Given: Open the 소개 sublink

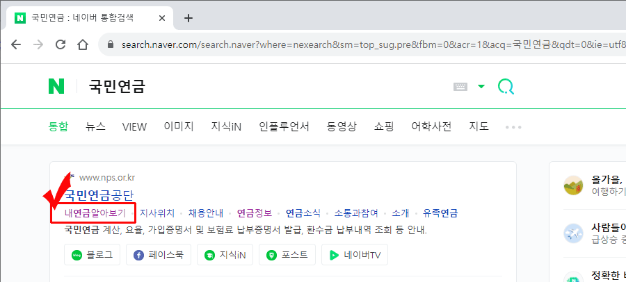Looking at the screenshot, I should 401,213.
